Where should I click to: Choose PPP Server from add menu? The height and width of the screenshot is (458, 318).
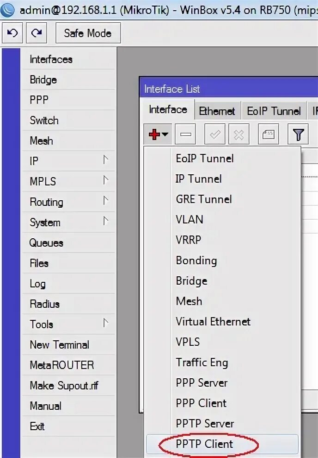(x=222, y=382)
